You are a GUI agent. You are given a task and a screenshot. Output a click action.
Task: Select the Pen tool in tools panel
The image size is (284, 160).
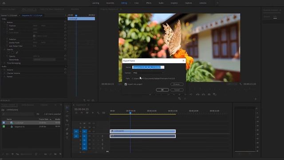tap(67, 129)
